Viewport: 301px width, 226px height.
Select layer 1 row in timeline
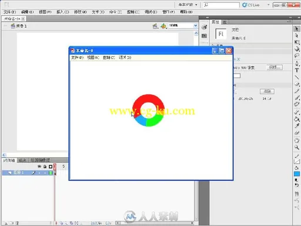tap(28, 173)
